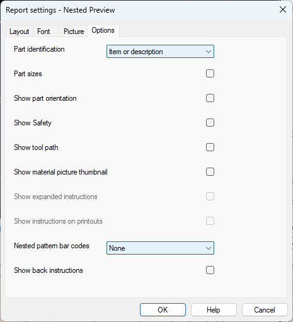Select the Options tab

[103, 31]
